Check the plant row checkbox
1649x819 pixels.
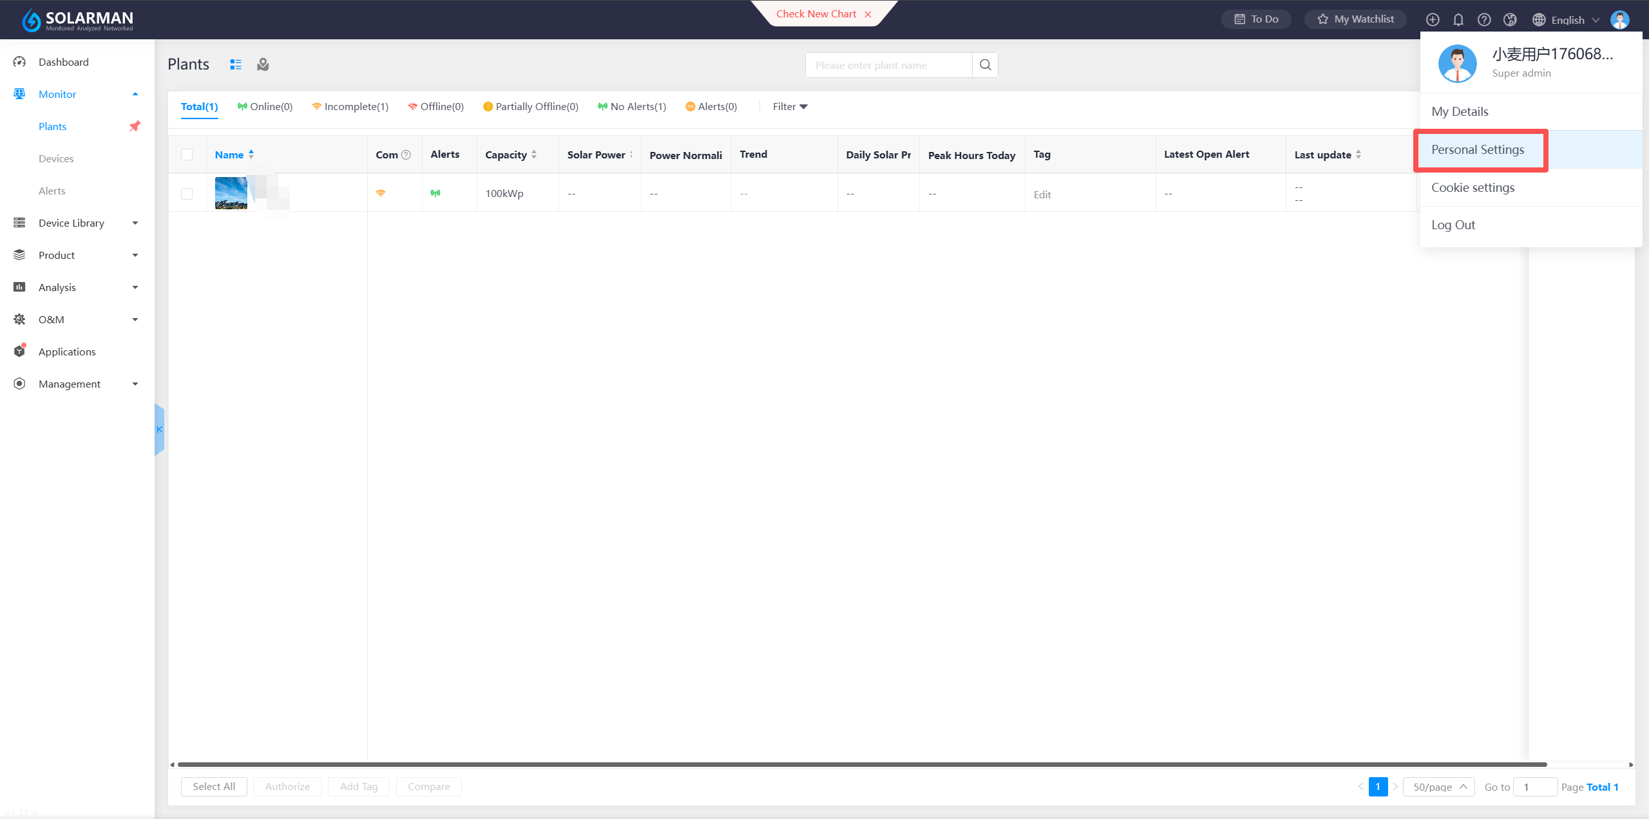(187, 193)
